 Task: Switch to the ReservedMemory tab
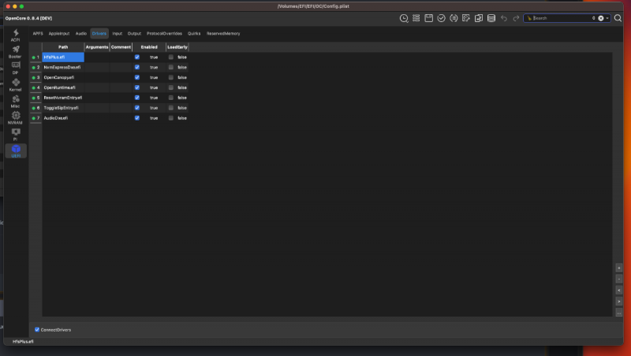click(223, 33)
